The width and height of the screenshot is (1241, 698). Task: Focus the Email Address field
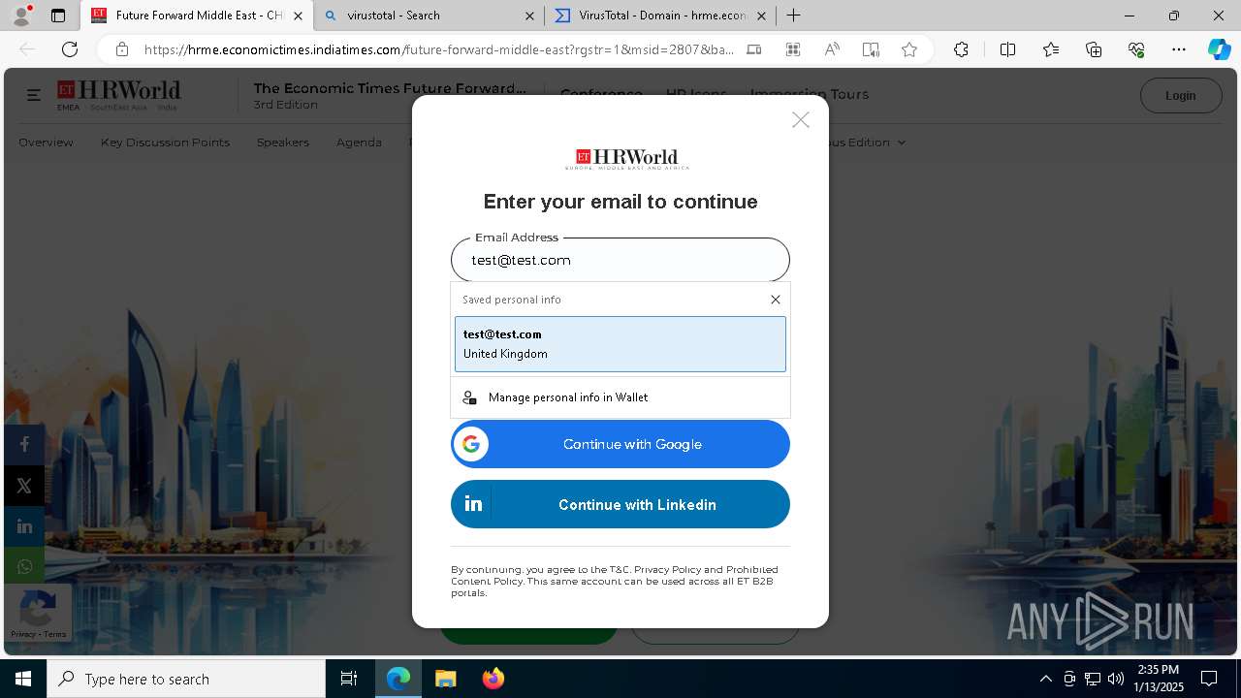point(620,260)
